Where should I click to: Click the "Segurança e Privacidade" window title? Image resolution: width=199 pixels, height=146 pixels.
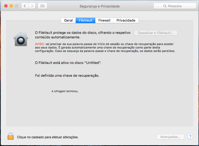[99, 6]
